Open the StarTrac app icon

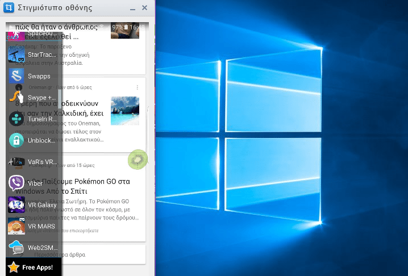tap(16, 55)
